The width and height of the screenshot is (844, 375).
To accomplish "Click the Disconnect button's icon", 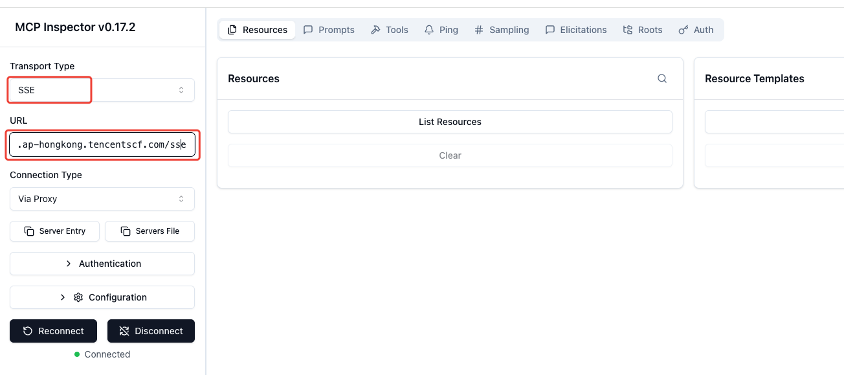I will pyautogui.click(x=124, y=331).
